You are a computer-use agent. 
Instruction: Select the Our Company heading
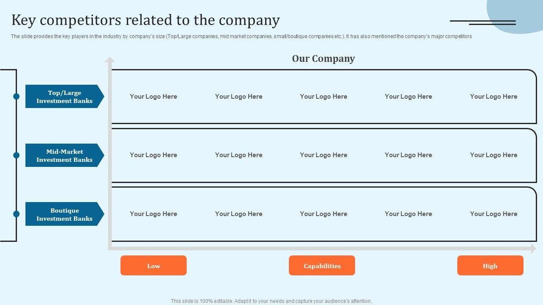323,58
